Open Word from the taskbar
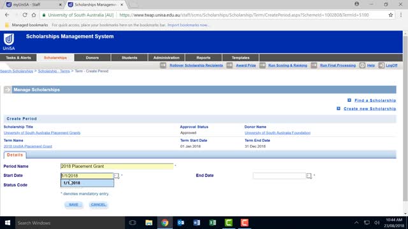Image resolution: width=408 pixels, height=229 pixels. click(x=196, y=223)
